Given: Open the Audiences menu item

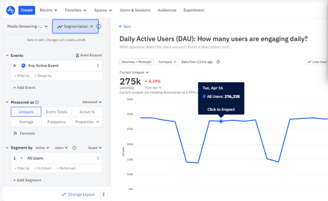Looking at the screenshot, I should (x=167, y=10).
